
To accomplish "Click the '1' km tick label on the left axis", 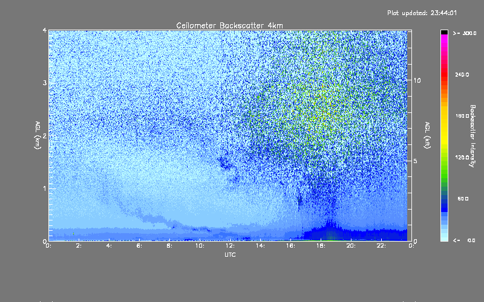I will tap(45, 188).
